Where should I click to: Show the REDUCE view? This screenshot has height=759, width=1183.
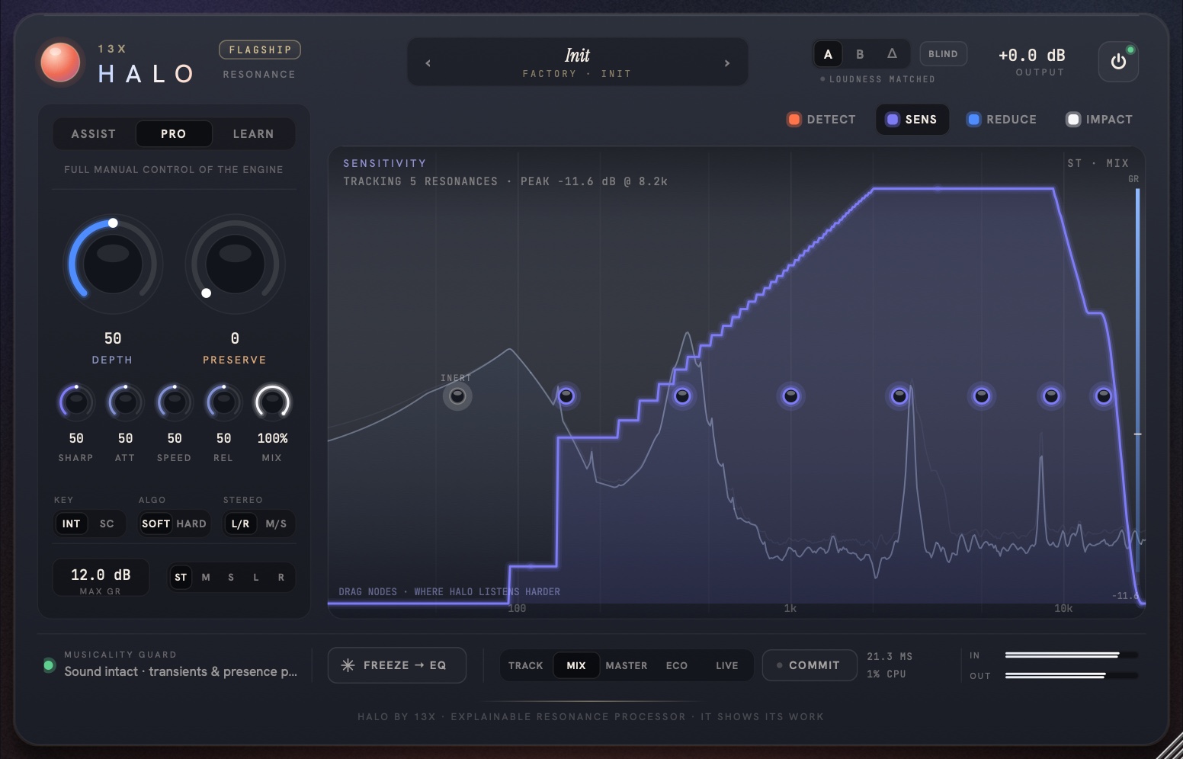1002,120
